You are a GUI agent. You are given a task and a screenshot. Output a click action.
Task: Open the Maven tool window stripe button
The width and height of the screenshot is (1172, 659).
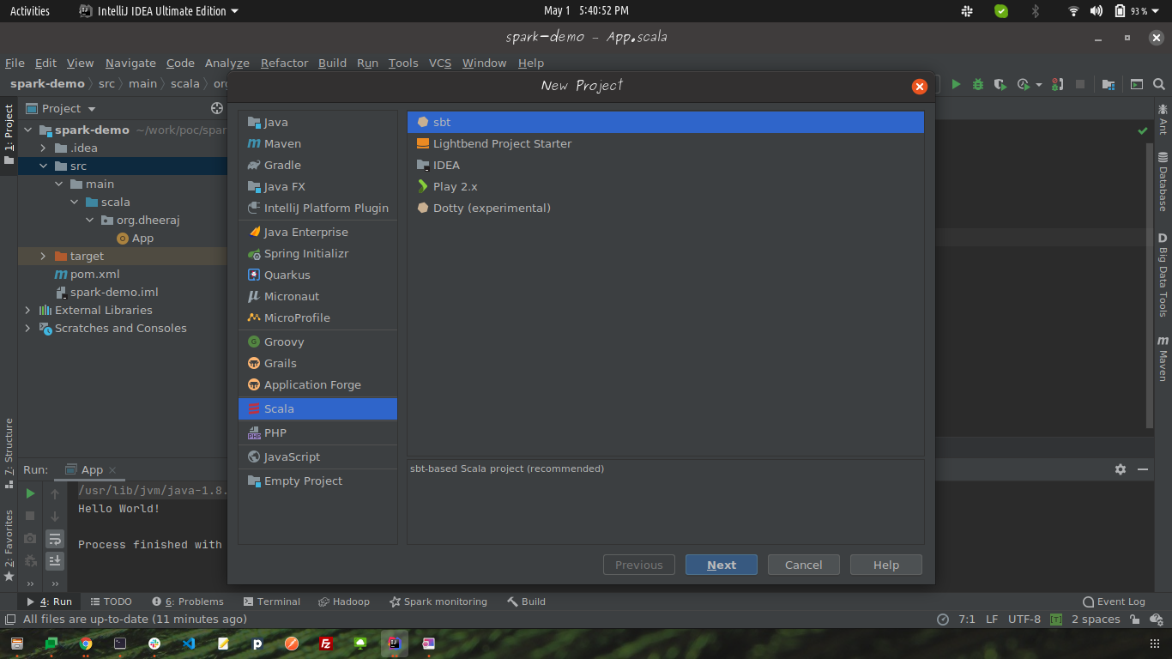[x=1163, y=358]
